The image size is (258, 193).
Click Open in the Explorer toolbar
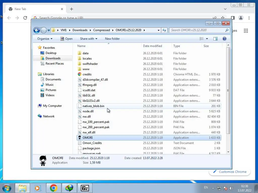pyautogui.click(x=67, y=39)
